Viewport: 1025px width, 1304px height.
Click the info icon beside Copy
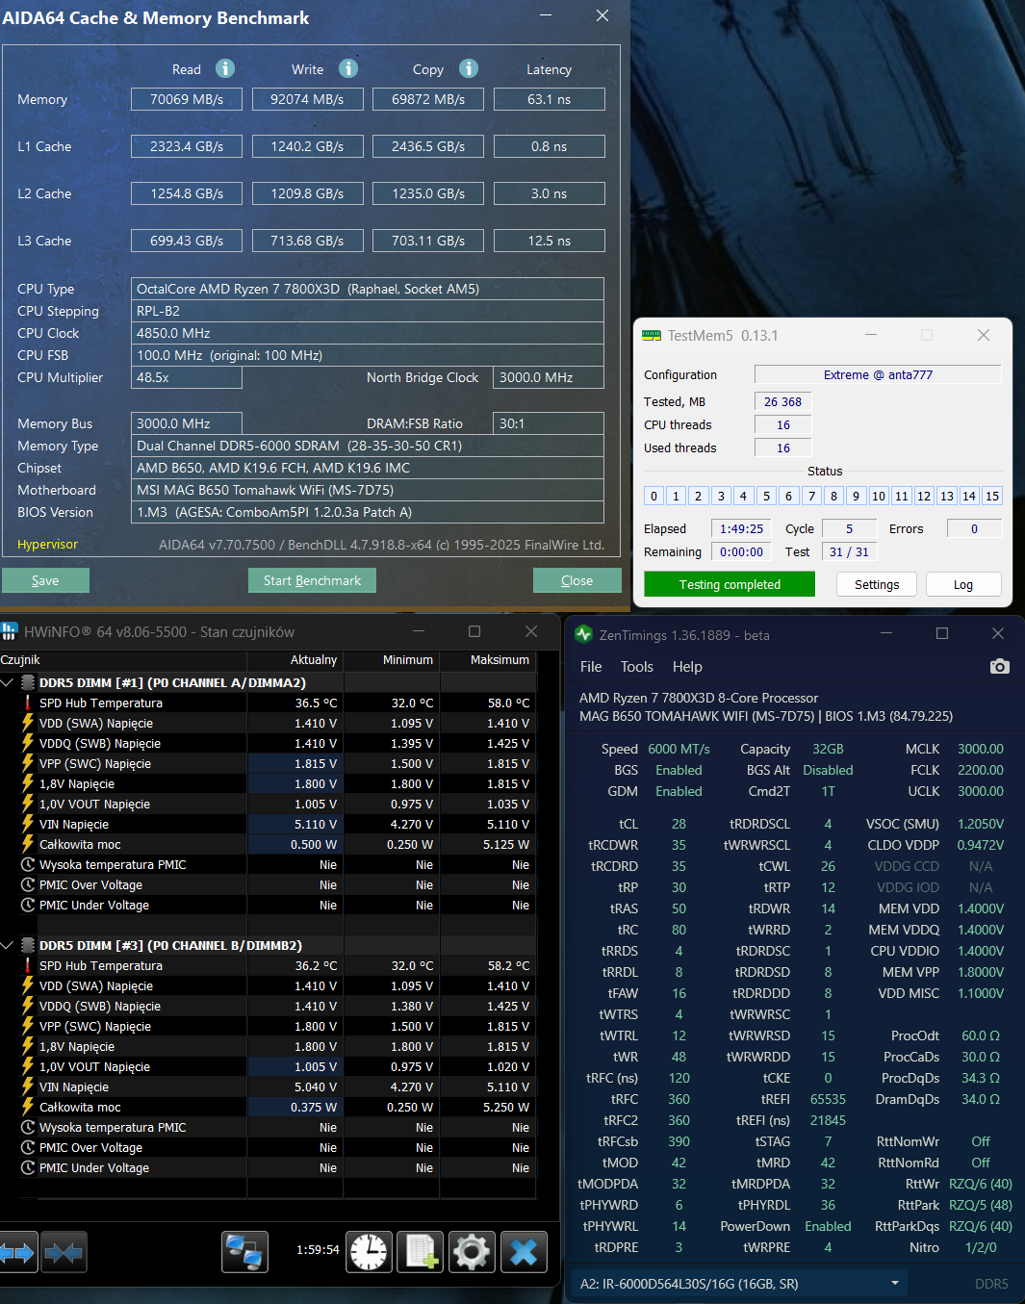(x=469, y=68)
